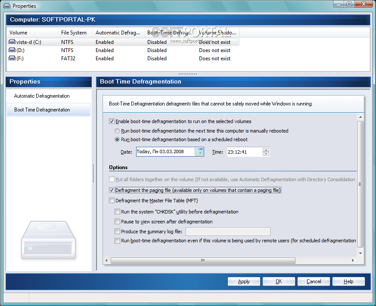
Task: Click the horizontal scrollbar left arrow
Action: click(x=106, y=260)
